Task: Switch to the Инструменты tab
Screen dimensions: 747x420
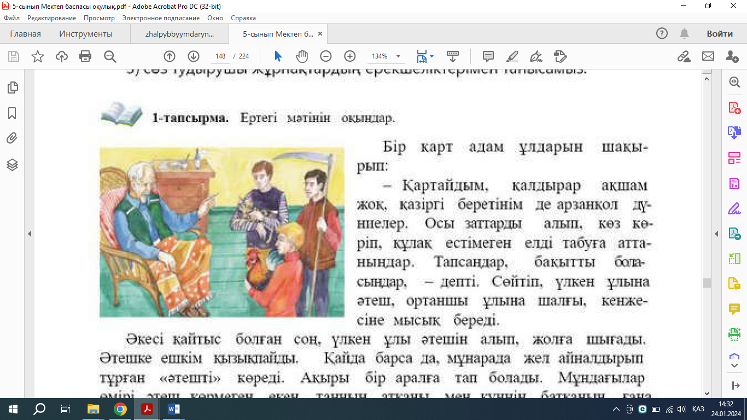Action: tap(86, 34)
